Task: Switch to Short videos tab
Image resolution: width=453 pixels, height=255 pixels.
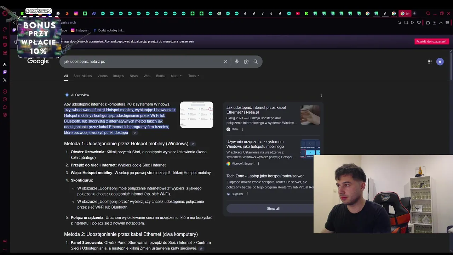Action: click(x=82, y=76)
